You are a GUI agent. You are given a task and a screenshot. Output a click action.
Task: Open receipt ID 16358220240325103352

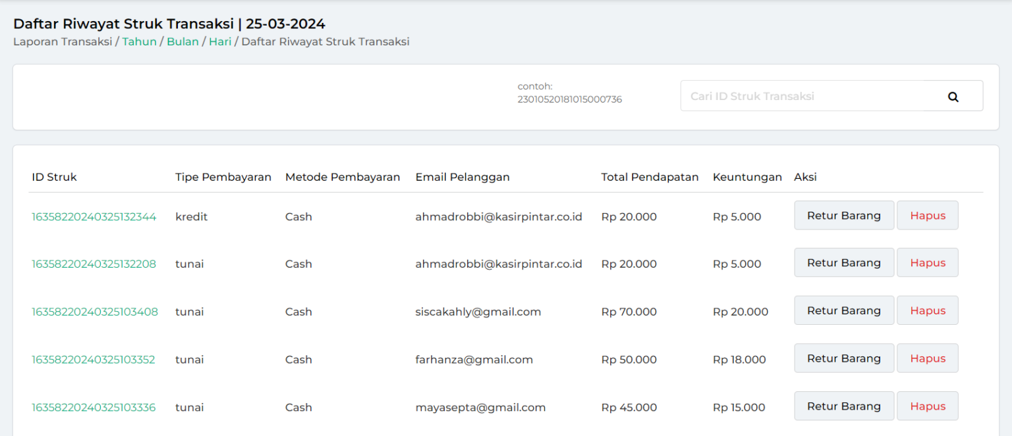tap(94, 360)
